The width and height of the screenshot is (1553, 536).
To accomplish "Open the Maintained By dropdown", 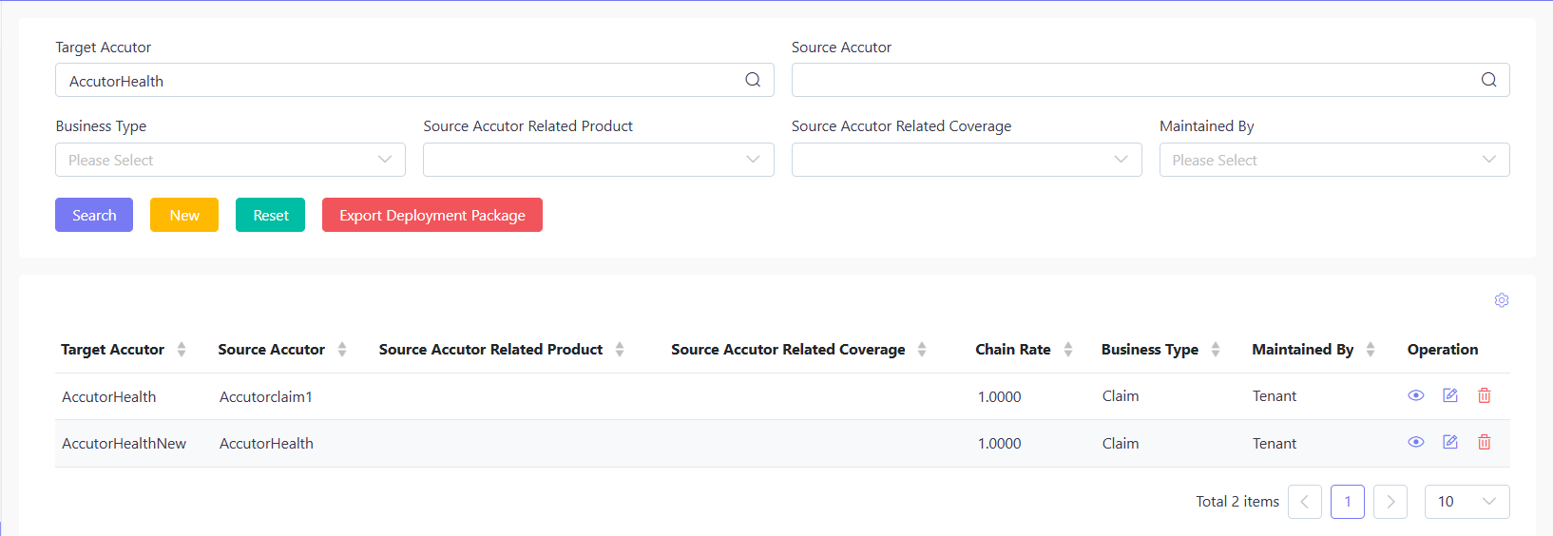I will pos(1334,160).
